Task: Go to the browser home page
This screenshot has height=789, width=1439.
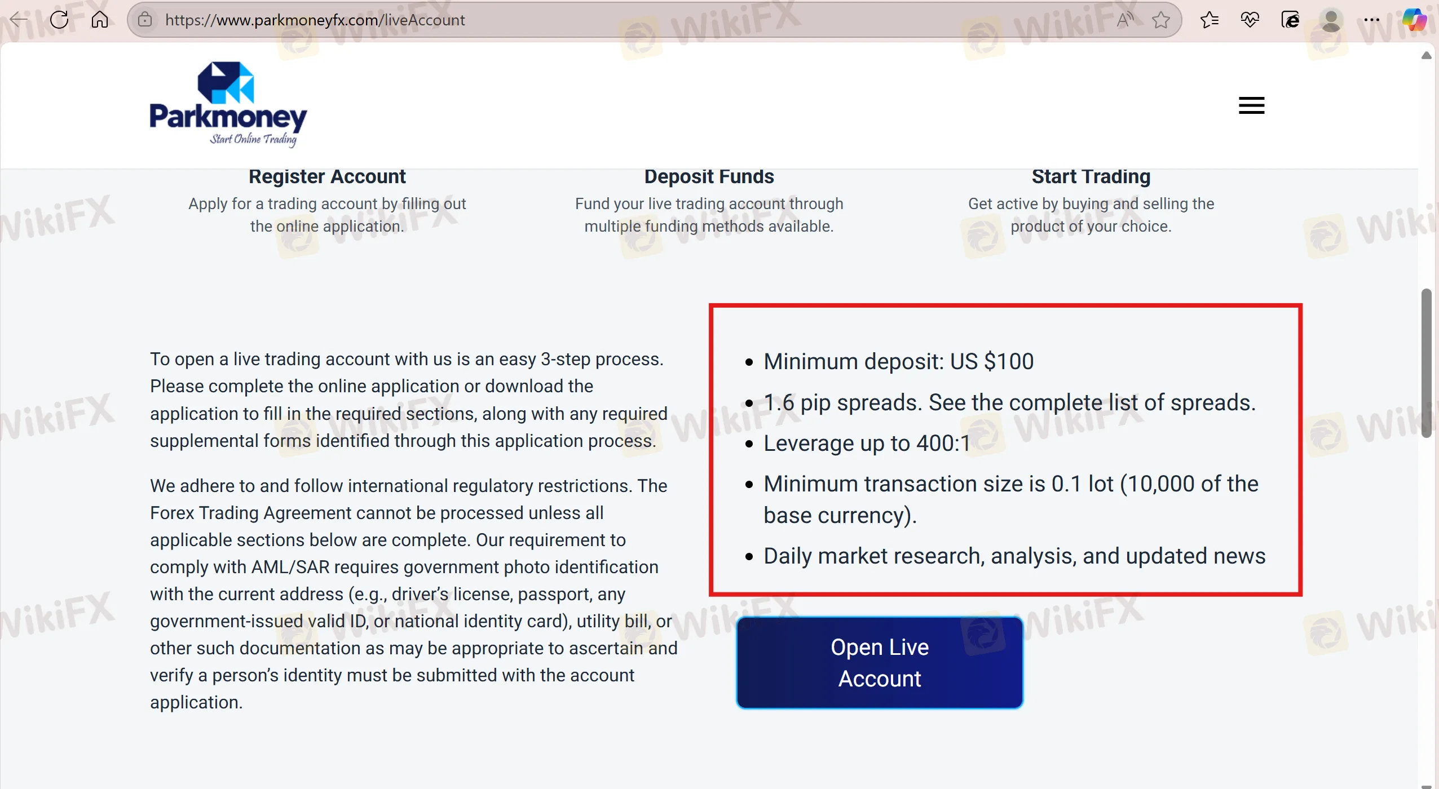Action: point(100,20)
